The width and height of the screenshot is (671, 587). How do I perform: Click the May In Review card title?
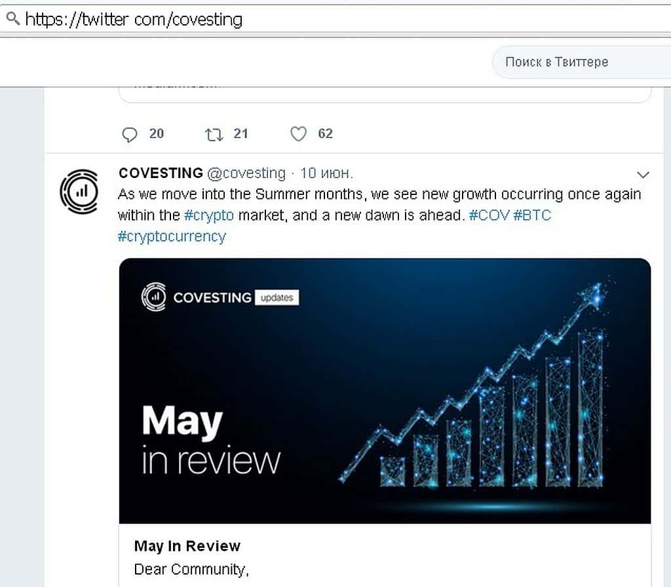pos(187,546)
